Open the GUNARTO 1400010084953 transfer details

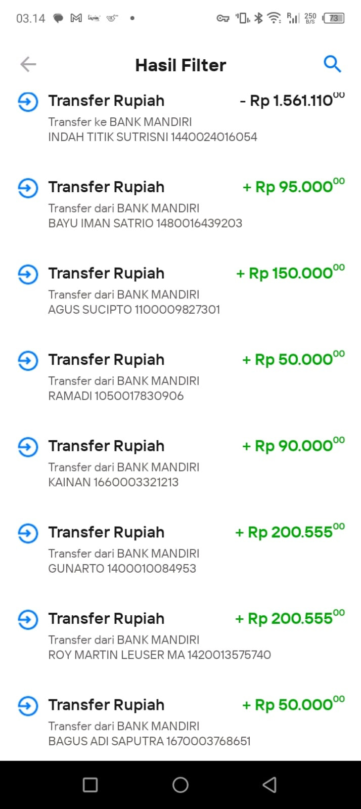tap(122, 568)
